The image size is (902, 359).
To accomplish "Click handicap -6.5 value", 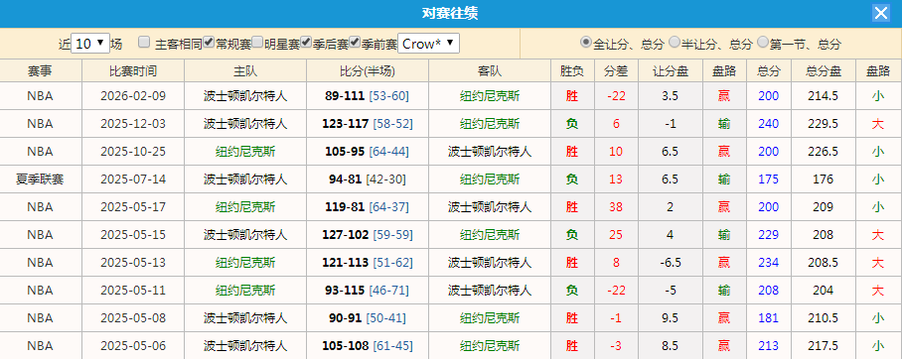I will [671, 263].
